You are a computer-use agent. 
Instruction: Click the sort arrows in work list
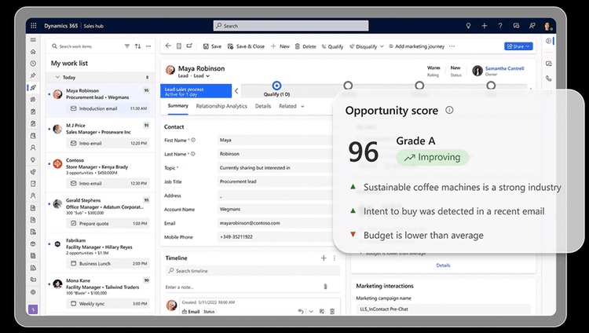tap(138, 46)
